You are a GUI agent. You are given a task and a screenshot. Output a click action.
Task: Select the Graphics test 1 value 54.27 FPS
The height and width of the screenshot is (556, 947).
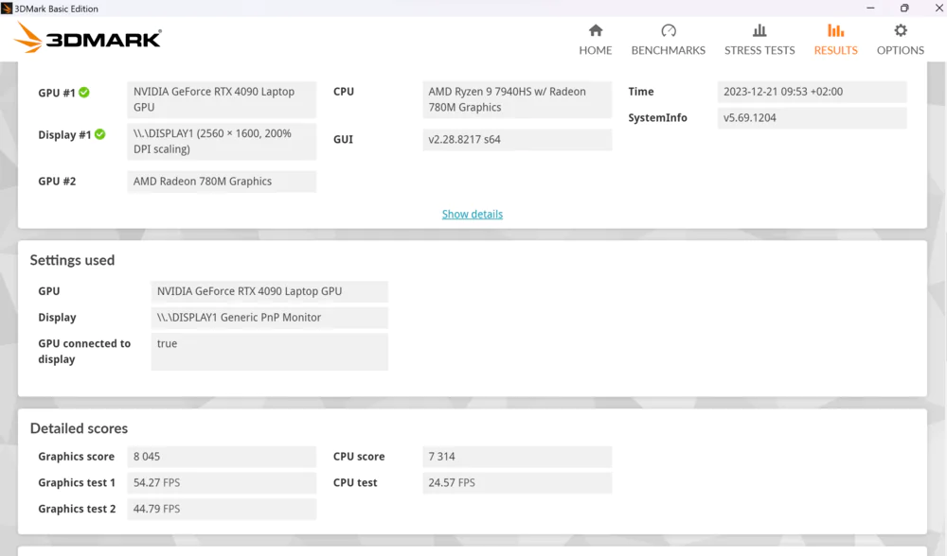point(222,483)
